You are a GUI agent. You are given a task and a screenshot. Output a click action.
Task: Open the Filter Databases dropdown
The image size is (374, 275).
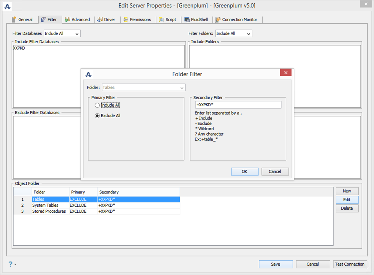pos(62,33)
